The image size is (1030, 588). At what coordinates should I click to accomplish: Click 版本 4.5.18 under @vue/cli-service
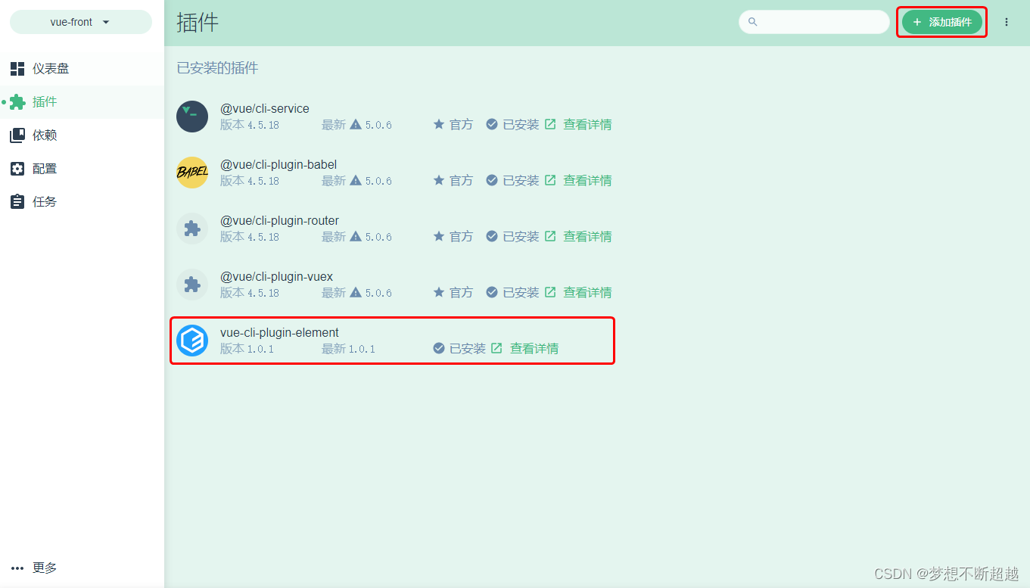(x=250, y=125)
